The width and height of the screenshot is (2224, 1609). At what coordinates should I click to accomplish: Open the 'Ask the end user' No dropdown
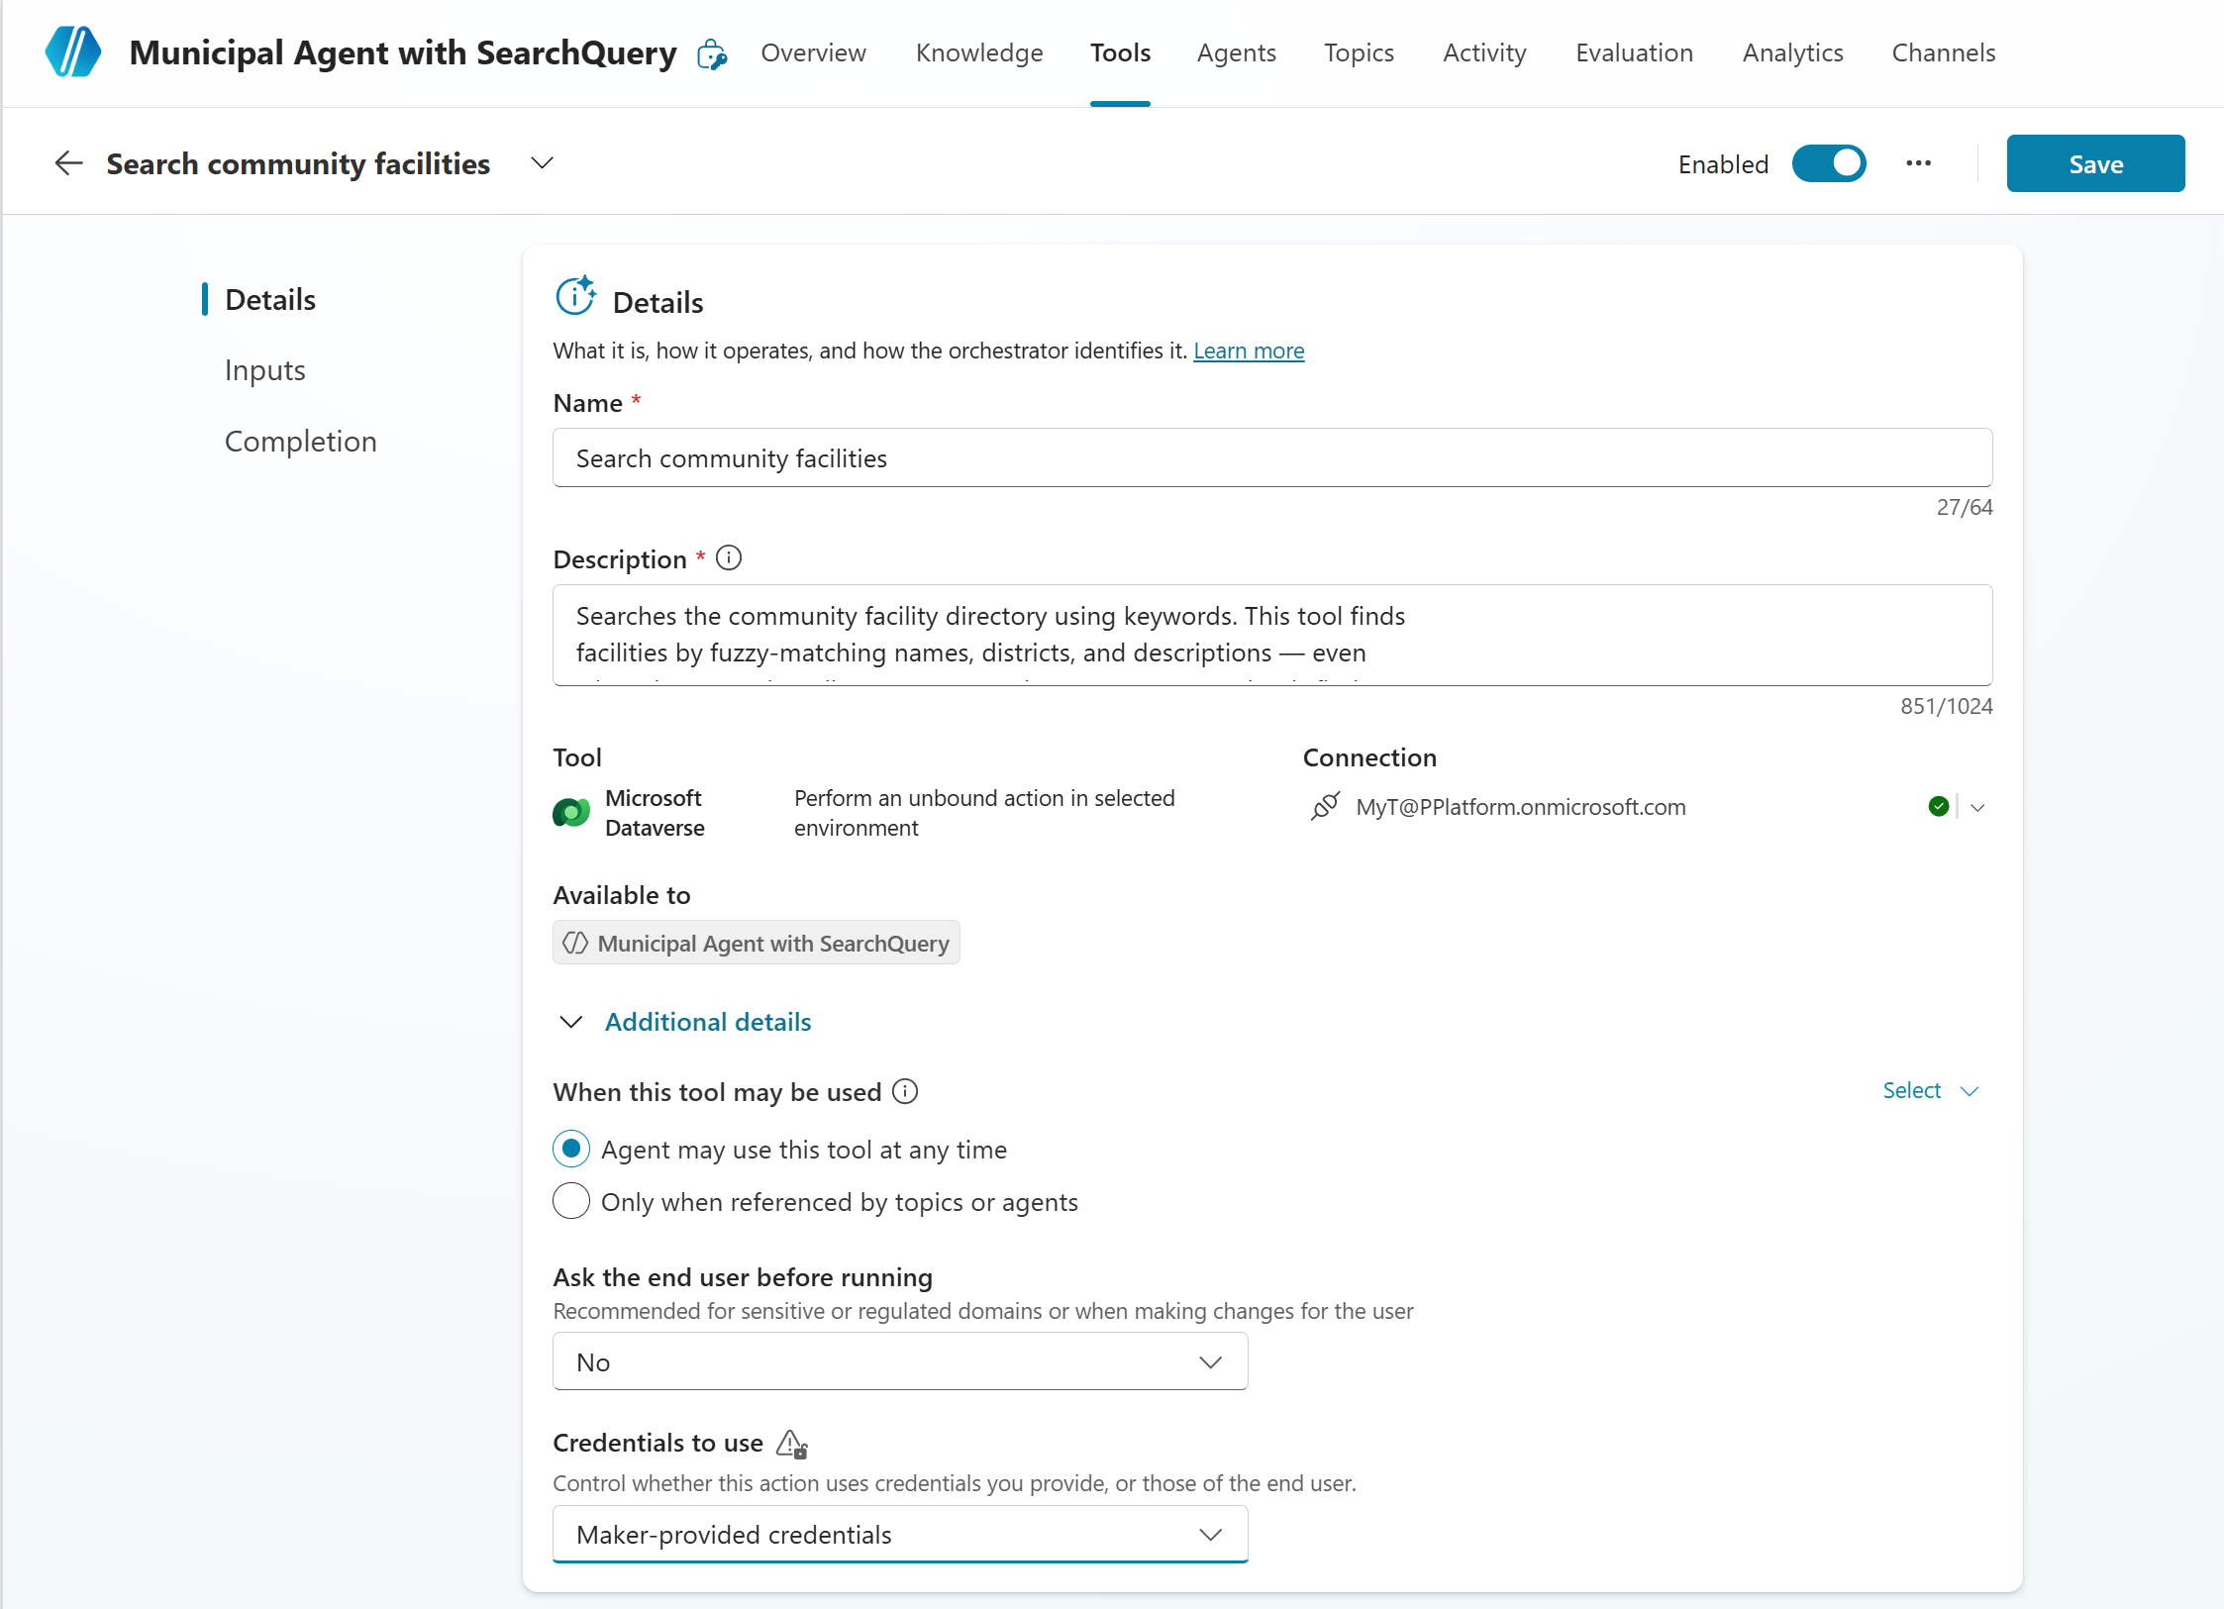click(899, 1361)
